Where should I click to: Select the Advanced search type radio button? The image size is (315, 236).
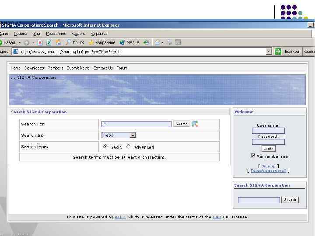click(128, 147)
